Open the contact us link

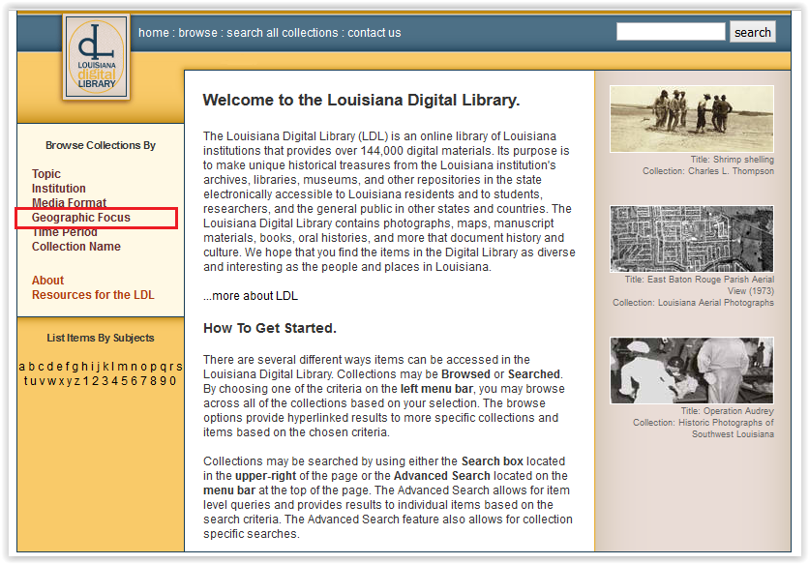[x=375, y=33]
